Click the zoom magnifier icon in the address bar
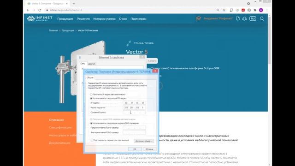The height and width of the screenshot is (166, 295). [218, 10]
